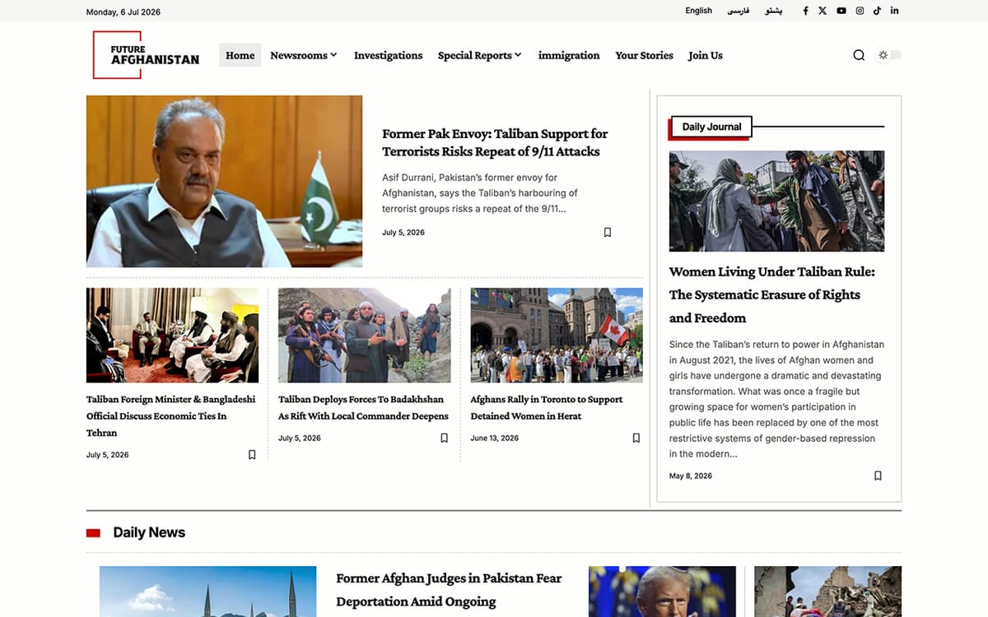Open the Facebook social icon
This screenshot has height=617, width=988.
click(x=805, y=11)
